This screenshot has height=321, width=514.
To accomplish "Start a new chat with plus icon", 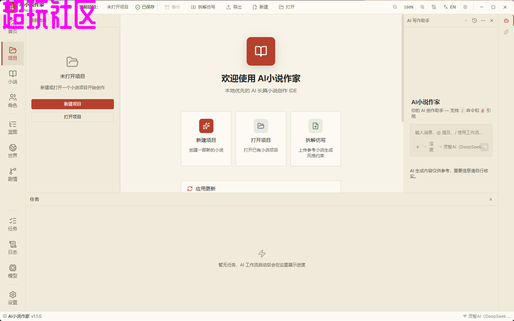I will 466,21.
